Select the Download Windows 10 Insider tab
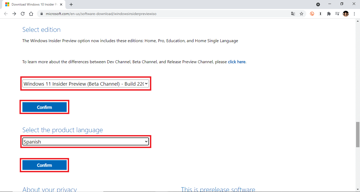This screenshot has width=360, height=192. coord(34,4)
